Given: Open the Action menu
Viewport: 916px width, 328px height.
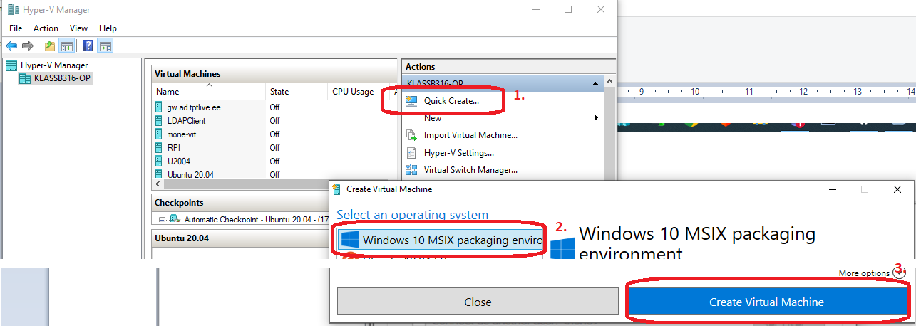Looking at the screenshot, I should pyautogui.click(x=46, y=28).
